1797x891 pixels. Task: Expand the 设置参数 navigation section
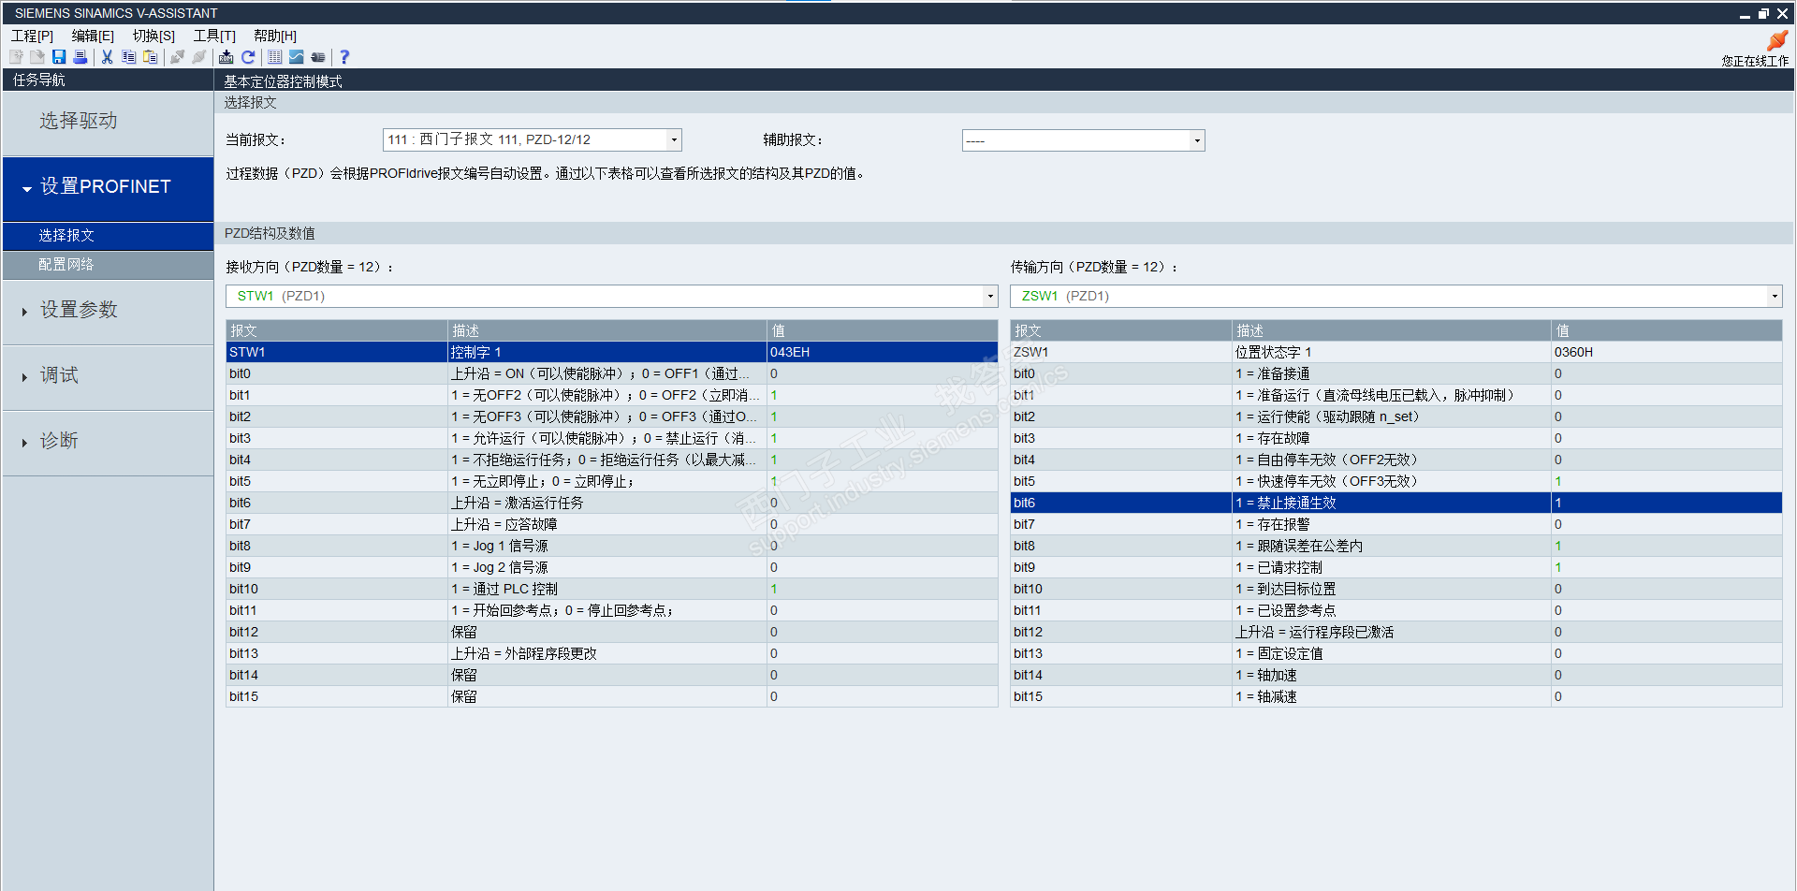point(108,311)
